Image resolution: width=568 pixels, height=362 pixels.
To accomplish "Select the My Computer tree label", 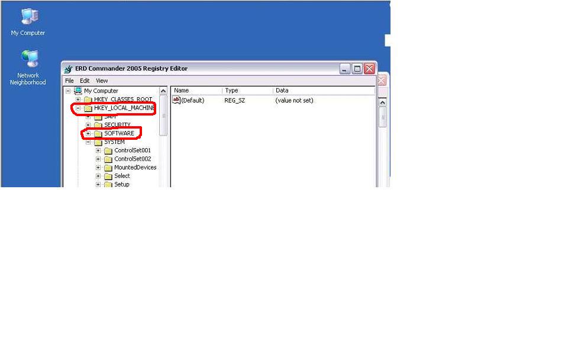I will point(101,91).
